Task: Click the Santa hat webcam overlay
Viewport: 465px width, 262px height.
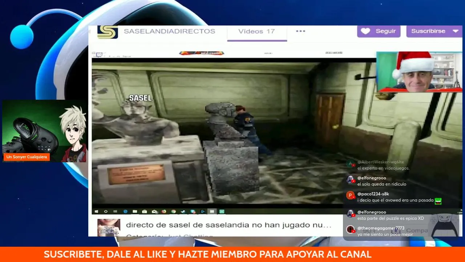Action: [x=419, y=72]
